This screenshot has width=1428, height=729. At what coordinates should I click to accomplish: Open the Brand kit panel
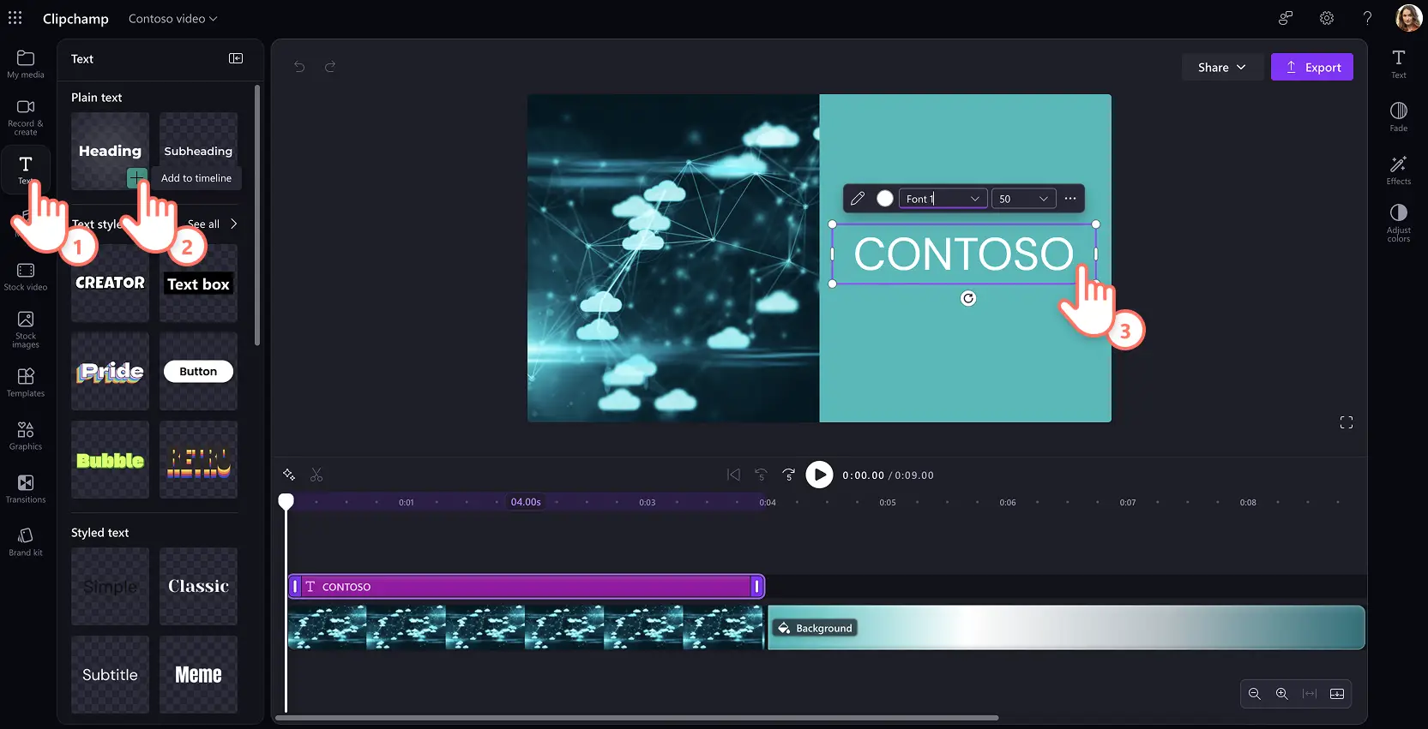pos(26,541)
